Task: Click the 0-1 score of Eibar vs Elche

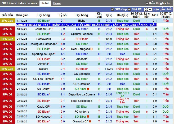Action: click(63, 21)
